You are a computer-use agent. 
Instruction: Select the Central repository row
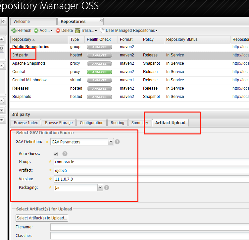click(129, 72)
